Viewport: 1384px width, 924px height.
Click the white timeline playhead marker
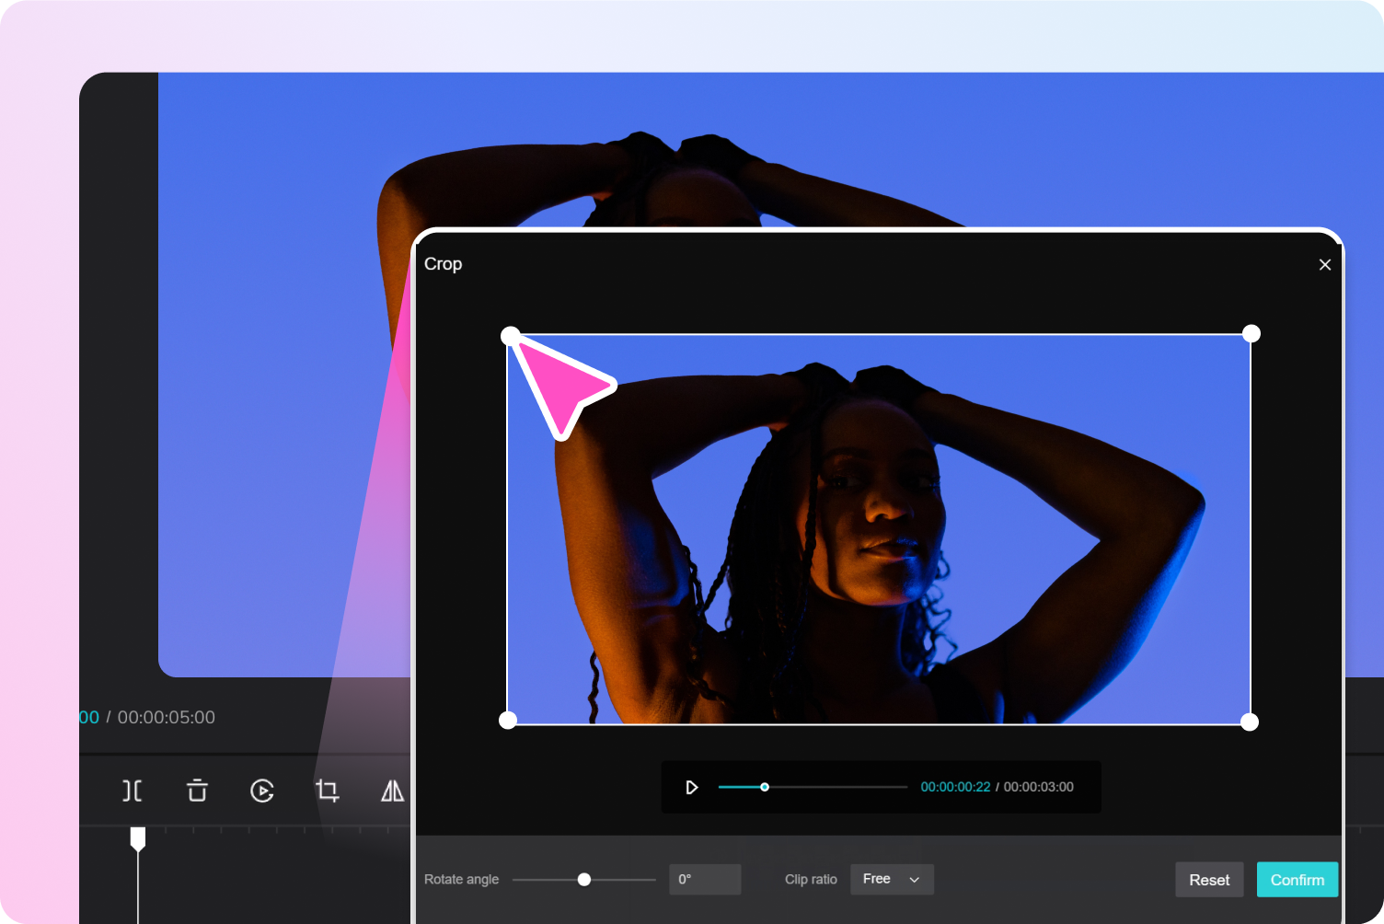[x=138, y=838]
